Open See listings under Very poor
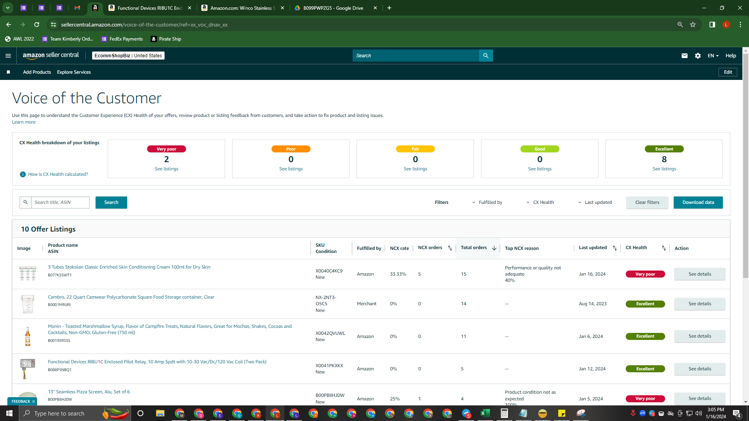The height and width of the screenshot is (421, 749). point(167,169)
